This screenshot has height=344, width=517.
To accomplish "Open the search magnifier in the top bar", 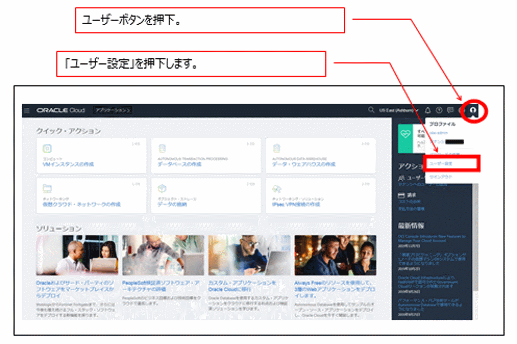I will click(370, 110).
